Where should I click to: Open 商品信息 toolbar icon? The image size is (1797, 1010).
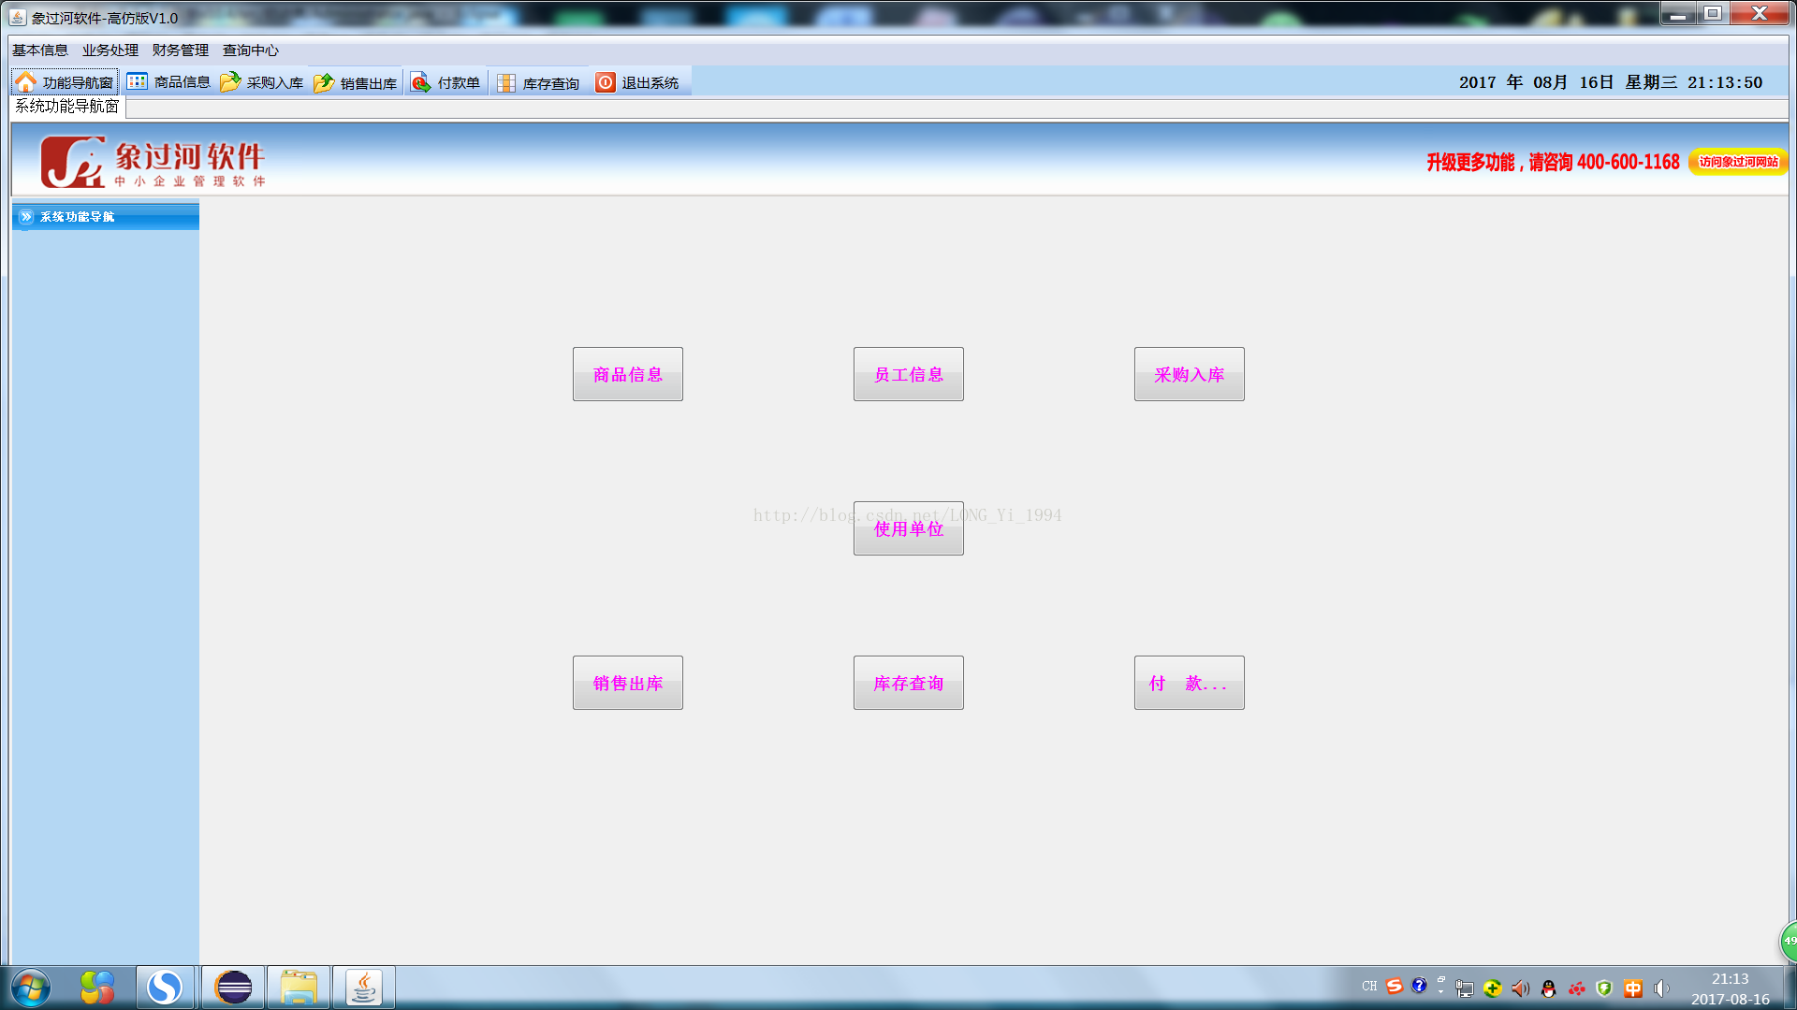point(138,82)
